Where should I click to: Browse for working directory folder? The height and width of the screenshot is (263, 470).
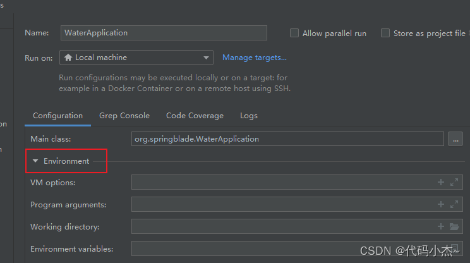coord(454,226)
